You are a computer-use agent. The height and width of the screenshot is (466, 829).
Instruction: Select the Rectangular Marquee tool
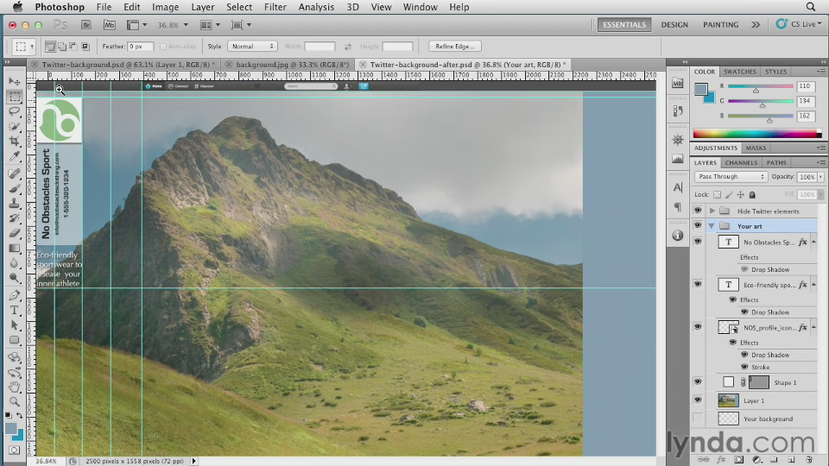15,96
